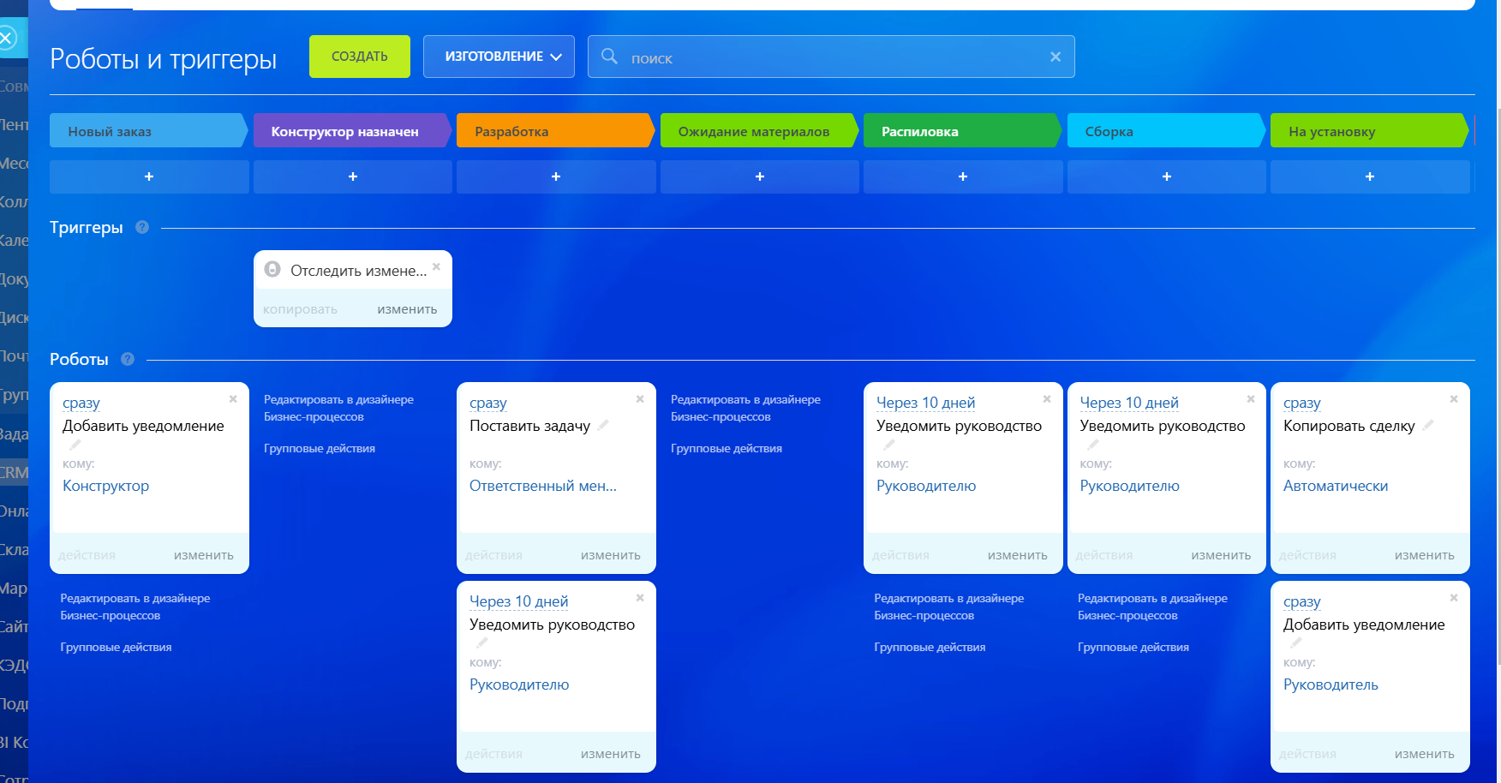Select the Распиловка stage header
Screen dimensions: 1501x783
[x=963, y=130]
